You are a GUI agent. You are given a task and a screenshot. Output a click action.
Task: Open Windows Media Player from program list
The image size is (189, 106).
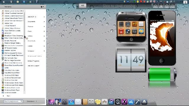click(x=12, y=90)
